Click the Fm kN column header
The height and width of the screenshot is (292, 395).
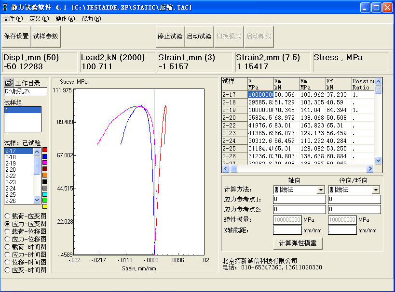[286, 84]
